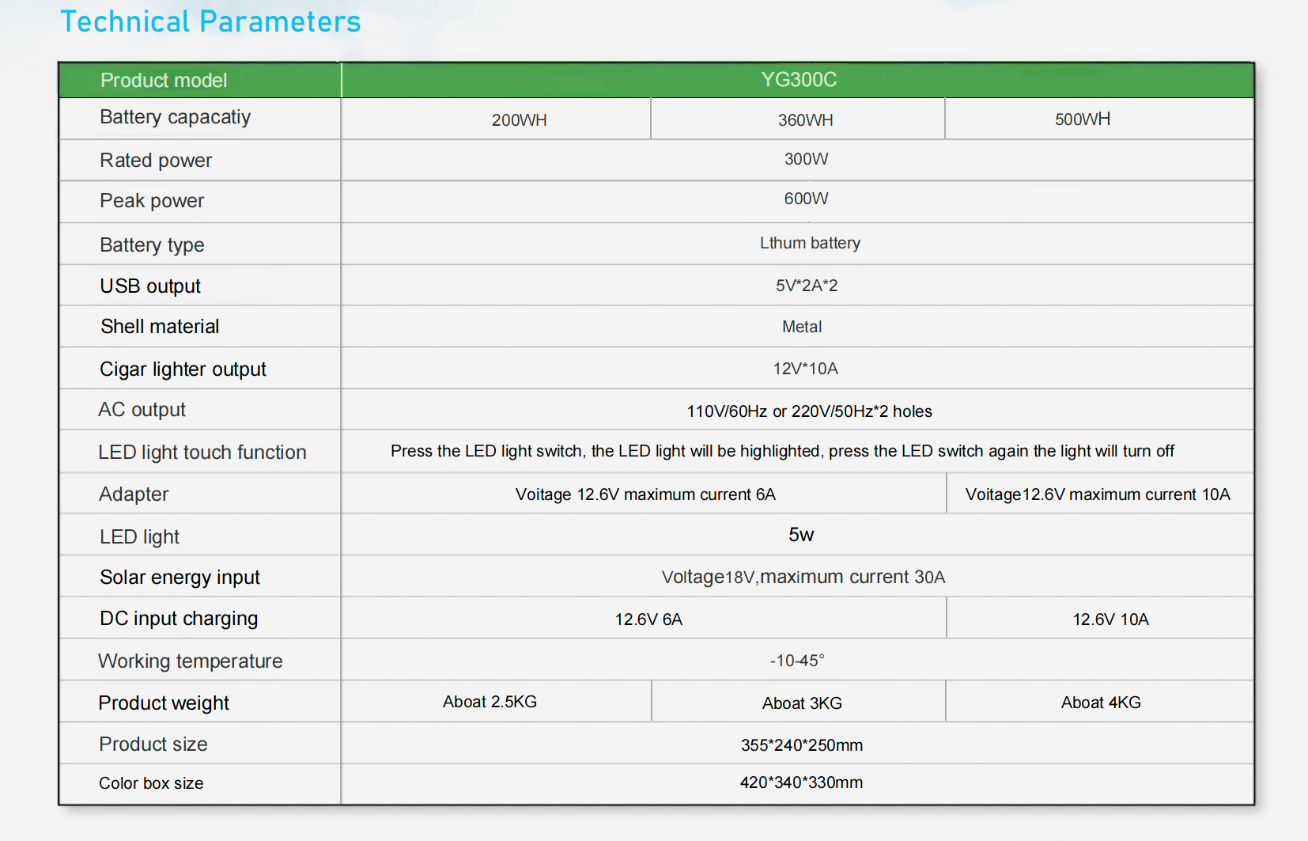This screenshot has height=841, width=1308.
Task: Select the adapter maximum current 10A cell
Action: tap(1098, 494)
